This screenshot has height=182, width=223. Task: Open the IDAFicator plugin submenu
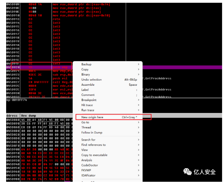coord(108,176)
